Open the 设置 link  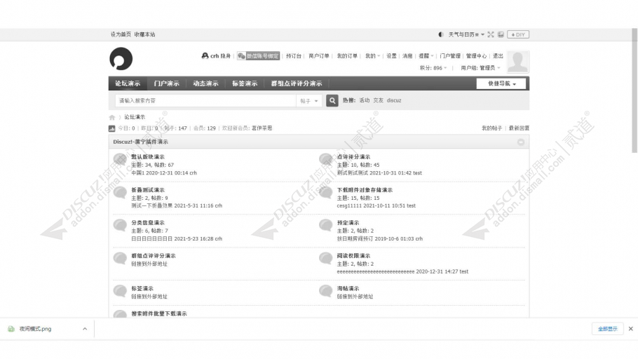coord(391,56)
